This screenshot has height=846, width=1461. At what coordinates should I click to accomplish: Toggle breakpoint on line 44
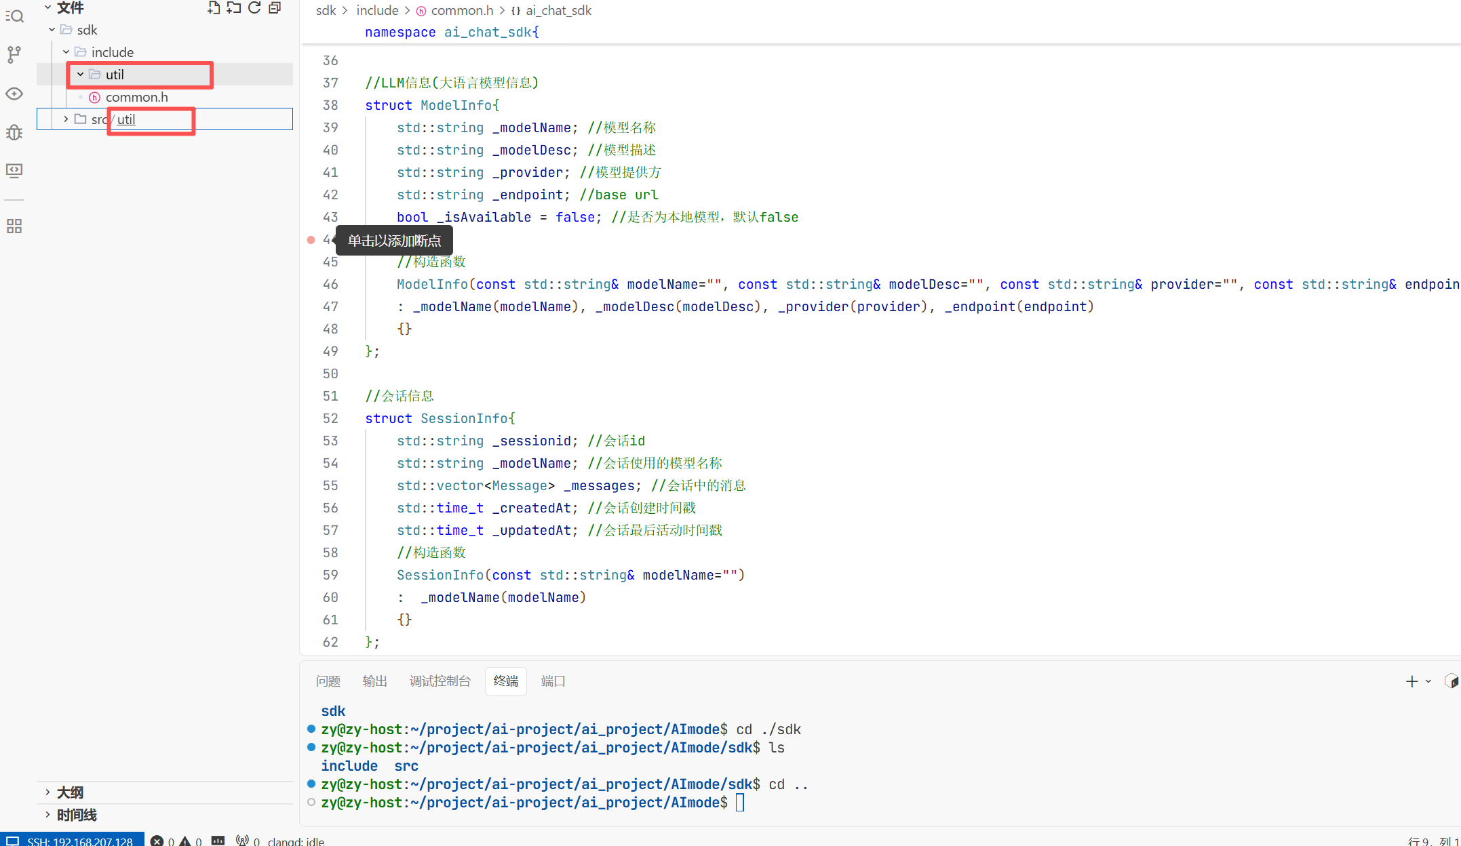311,240
